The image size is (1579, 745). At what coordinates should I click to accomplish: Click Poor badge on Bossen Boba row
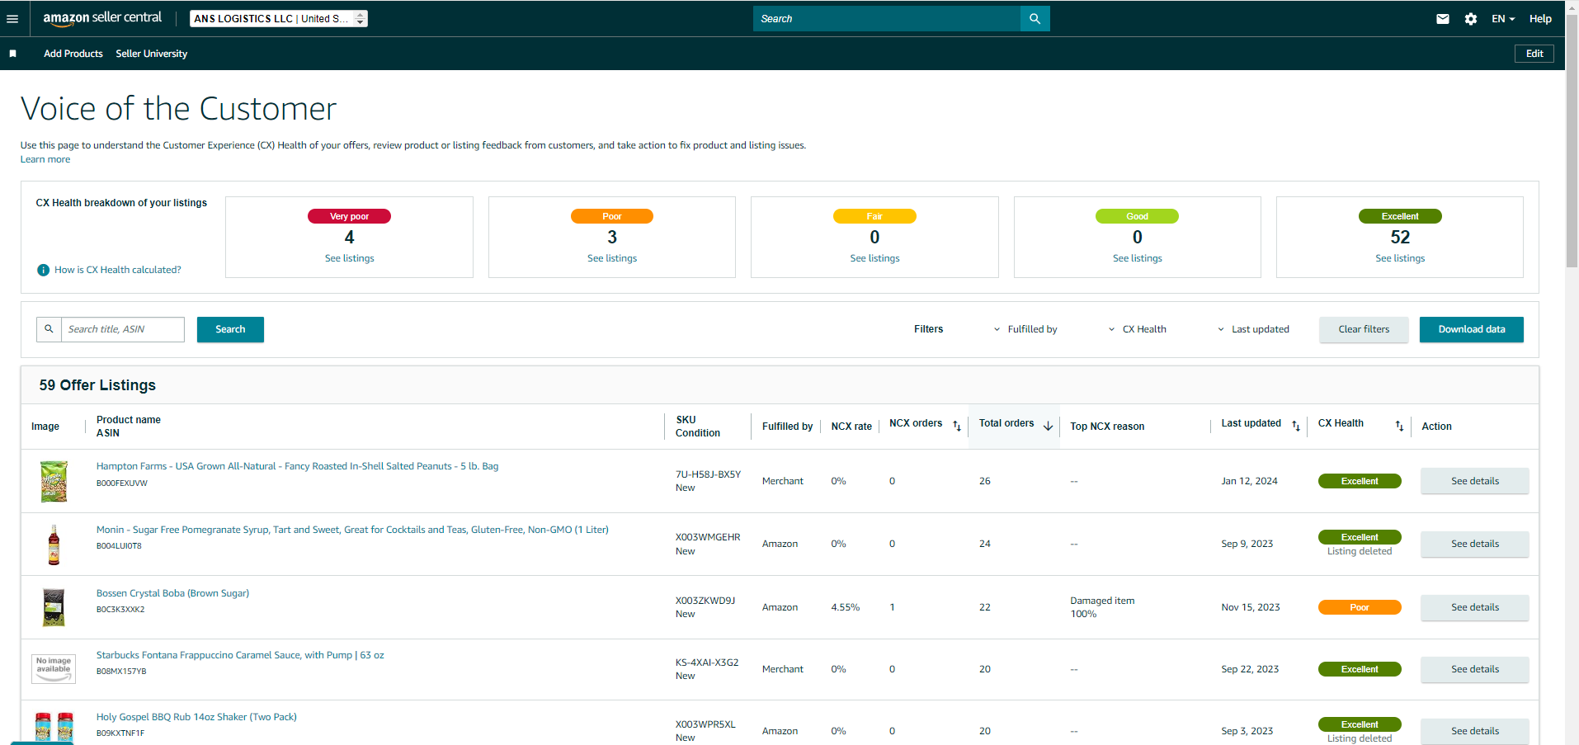tap(1360, 607)
